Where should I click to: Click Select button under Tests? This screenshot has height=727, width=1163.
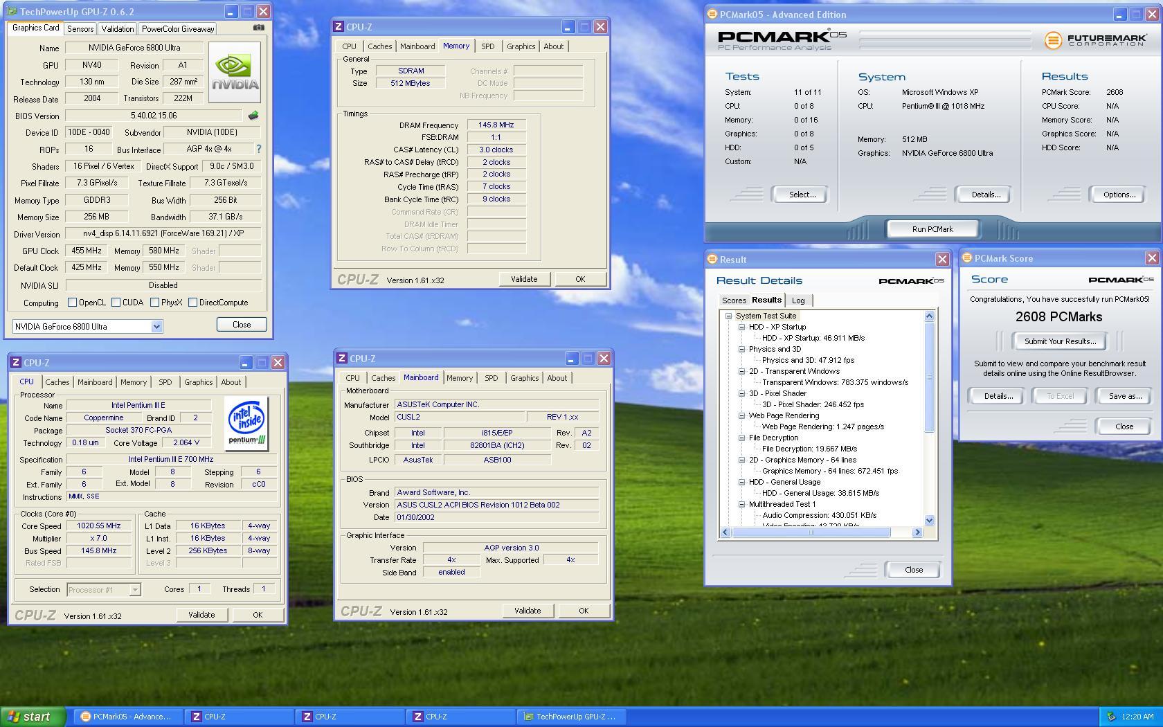[802, 195]
